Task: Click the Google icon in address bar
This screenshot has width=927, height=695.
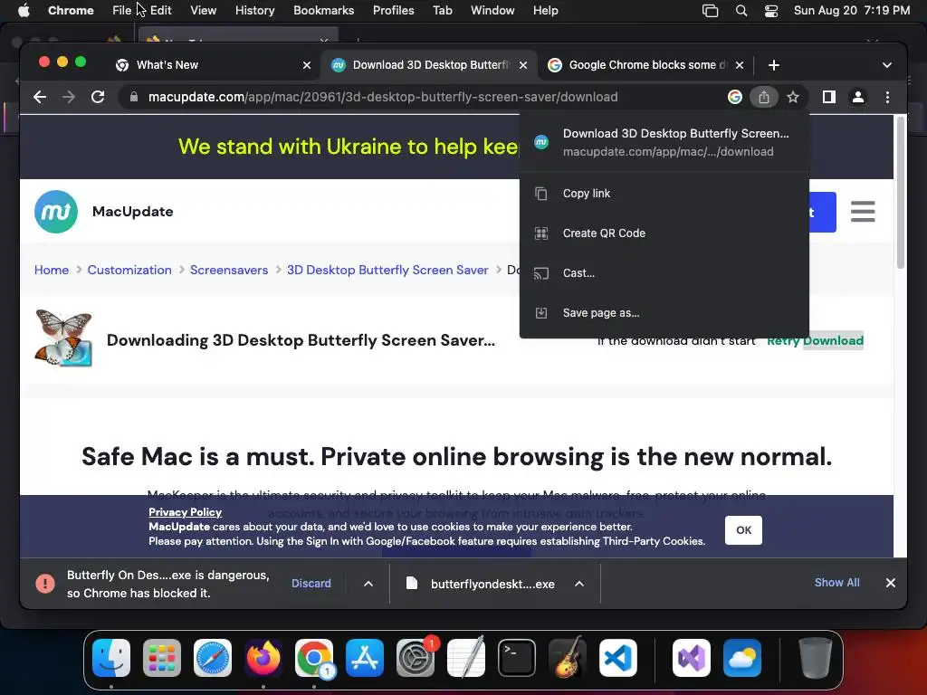Action: tap(735, 97)
